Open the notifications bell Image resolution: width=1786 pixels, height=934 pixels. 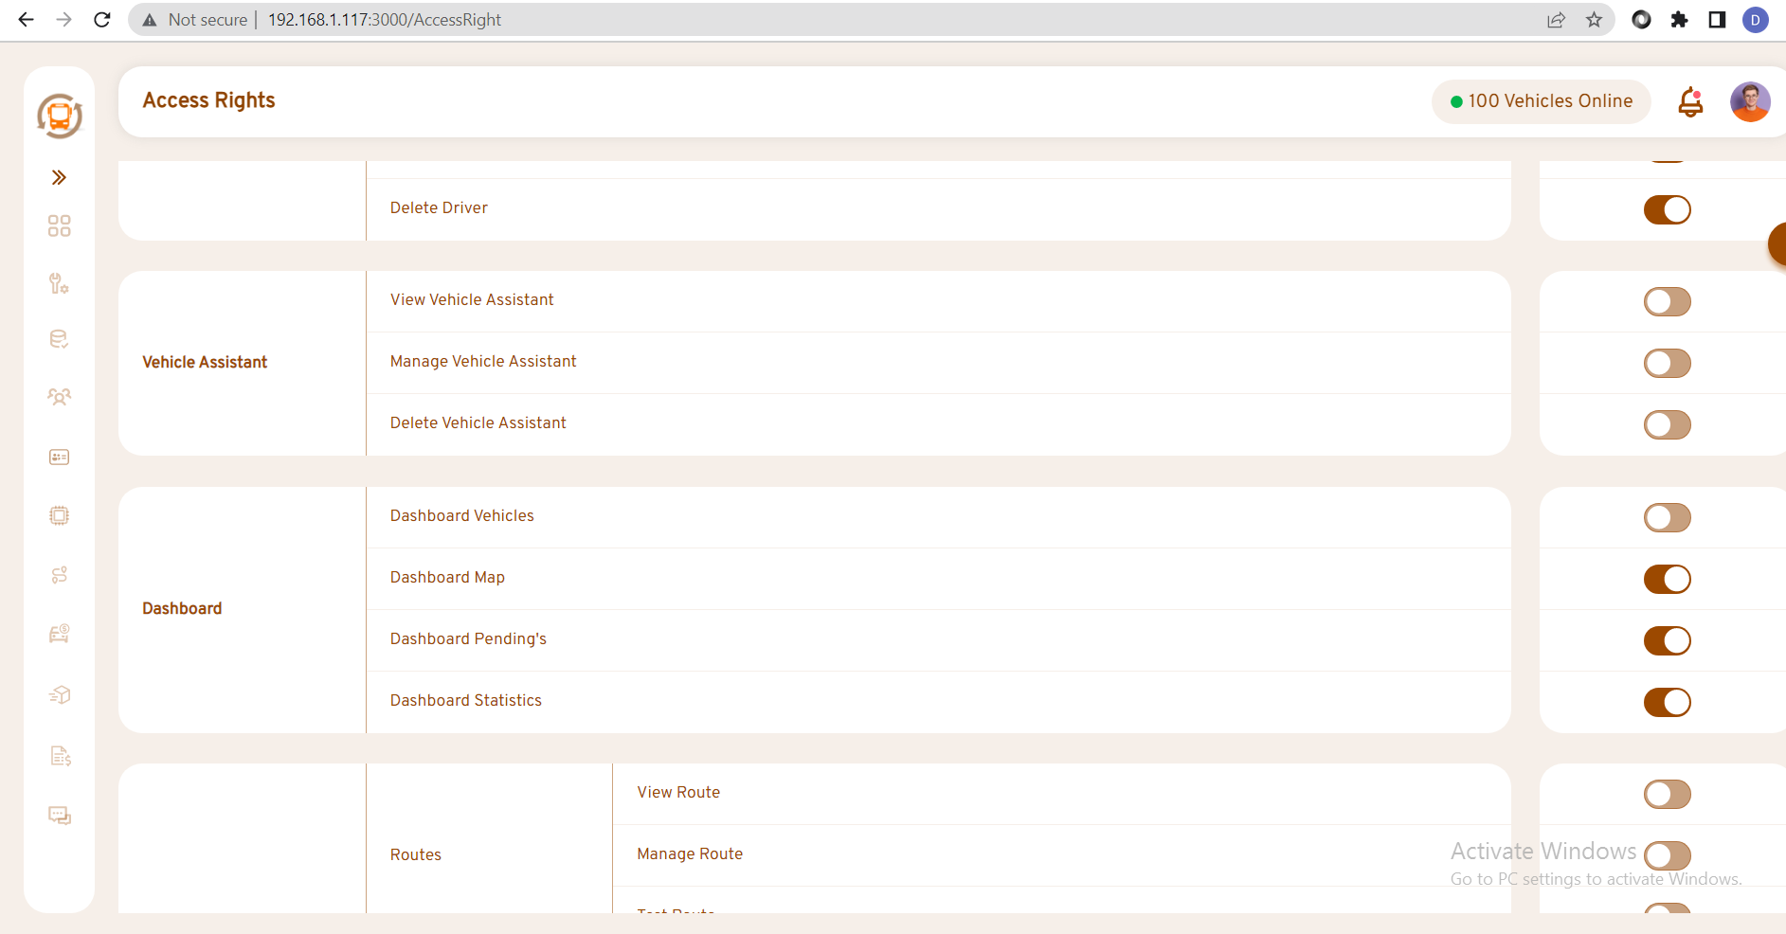pyautogui.click(x=1690, y=101)
